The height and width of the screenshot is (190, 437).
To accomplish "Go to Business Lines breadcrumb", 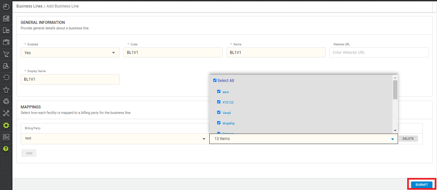I will [29, 6].
